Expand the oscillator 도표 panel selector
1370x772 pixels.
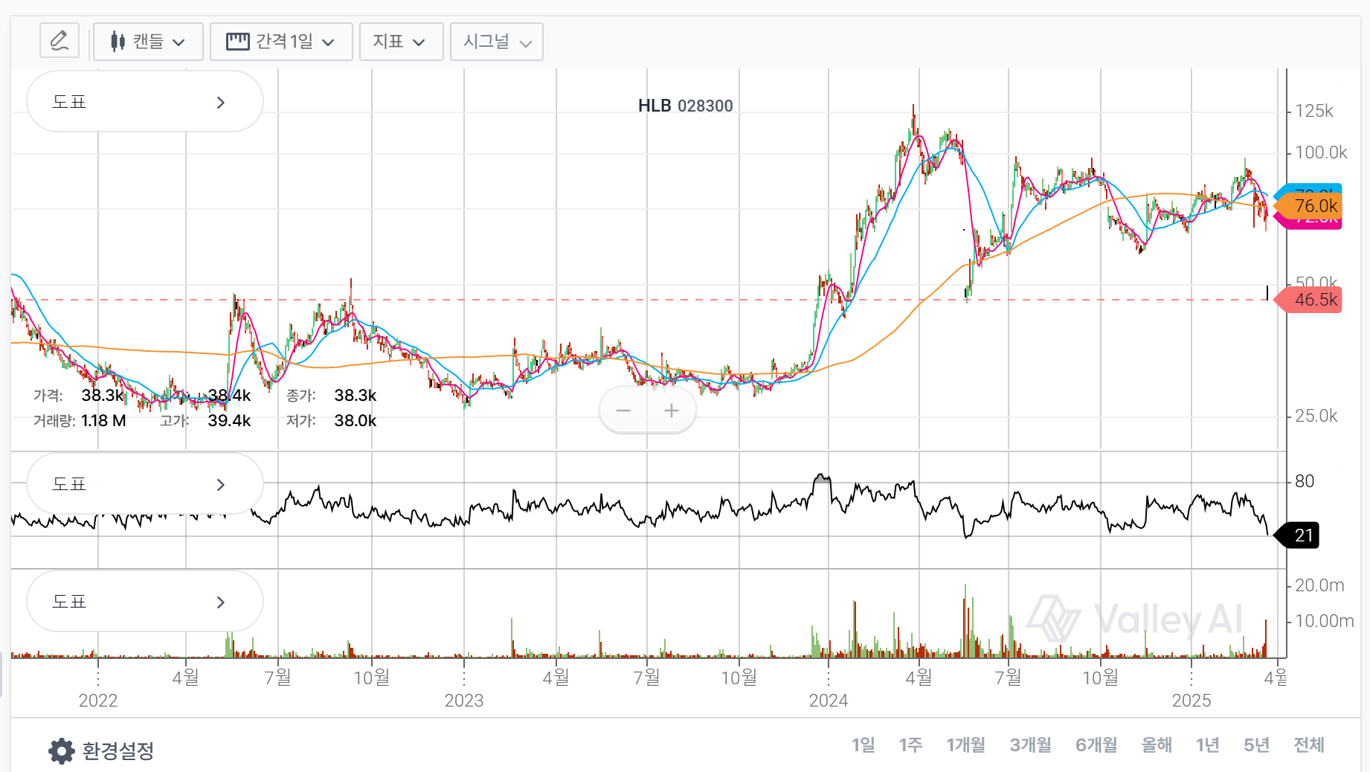point(145,484)
